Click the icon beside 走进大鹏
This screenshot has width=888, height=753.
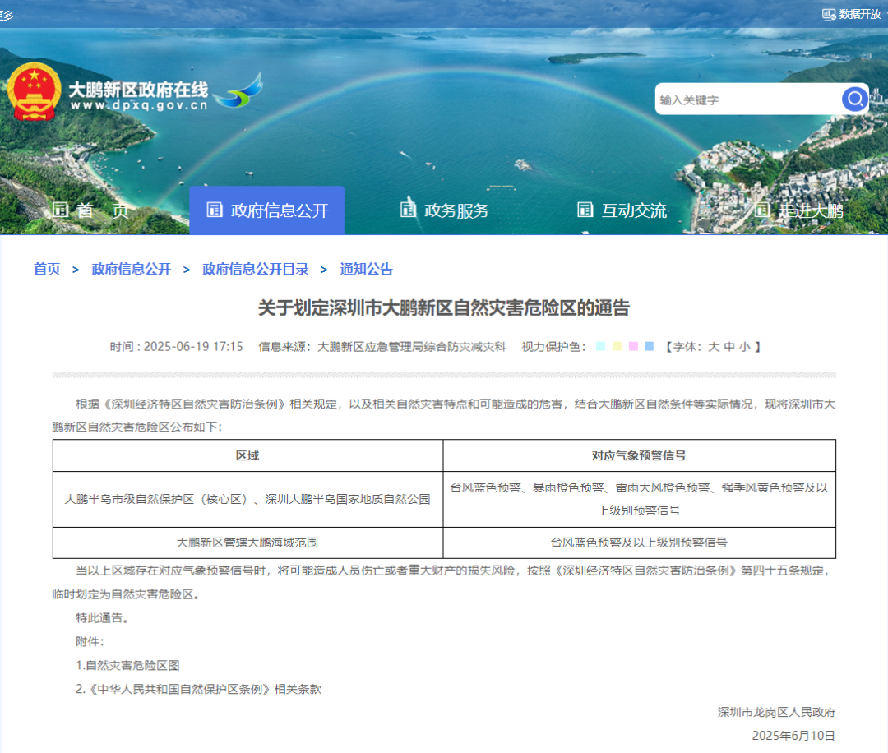tap(762, 210)
